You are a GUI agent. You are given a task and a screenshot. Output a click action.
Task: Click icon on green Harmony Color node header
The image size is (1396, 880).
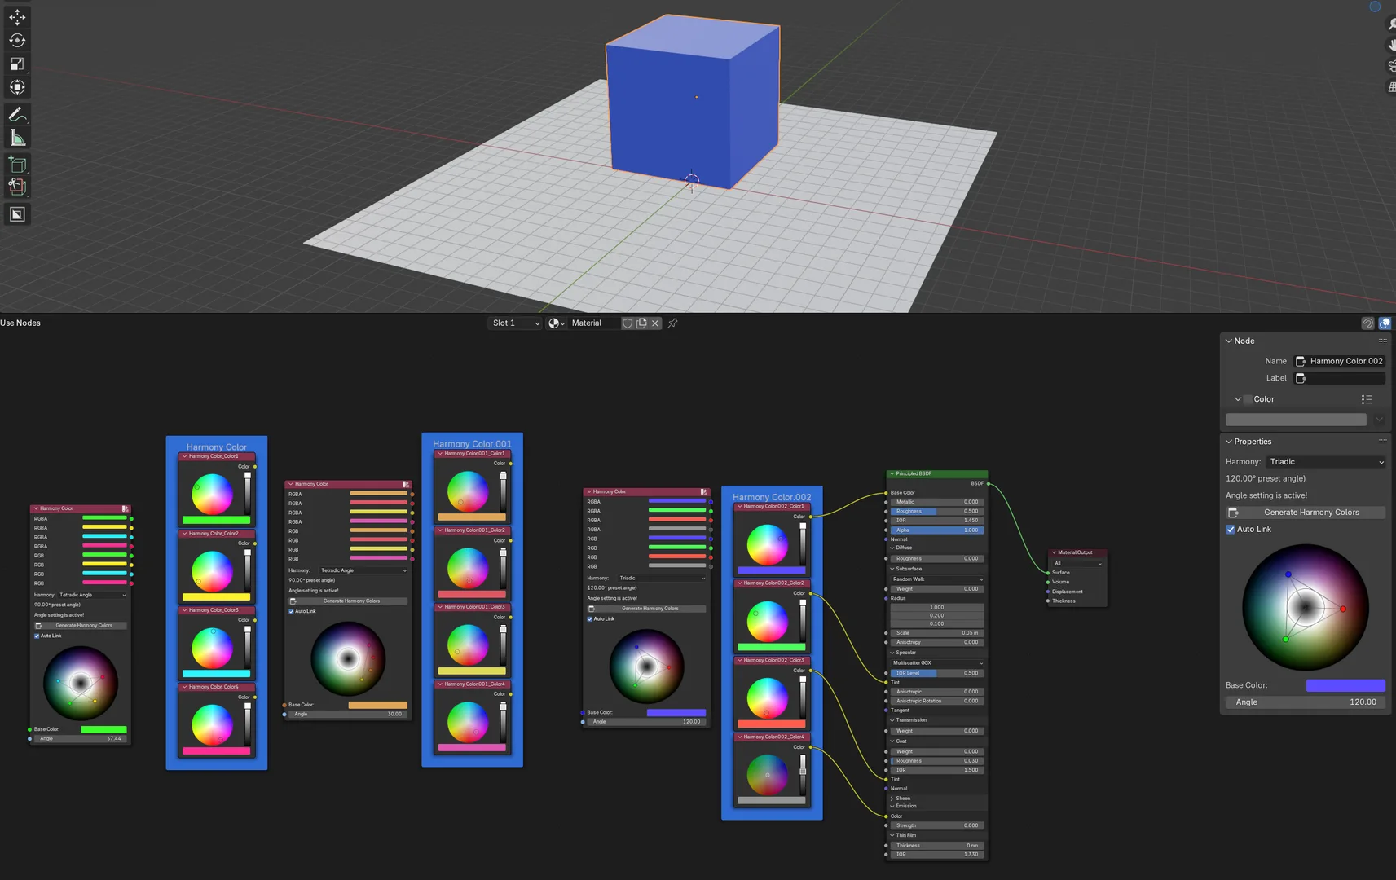point(125,508)
